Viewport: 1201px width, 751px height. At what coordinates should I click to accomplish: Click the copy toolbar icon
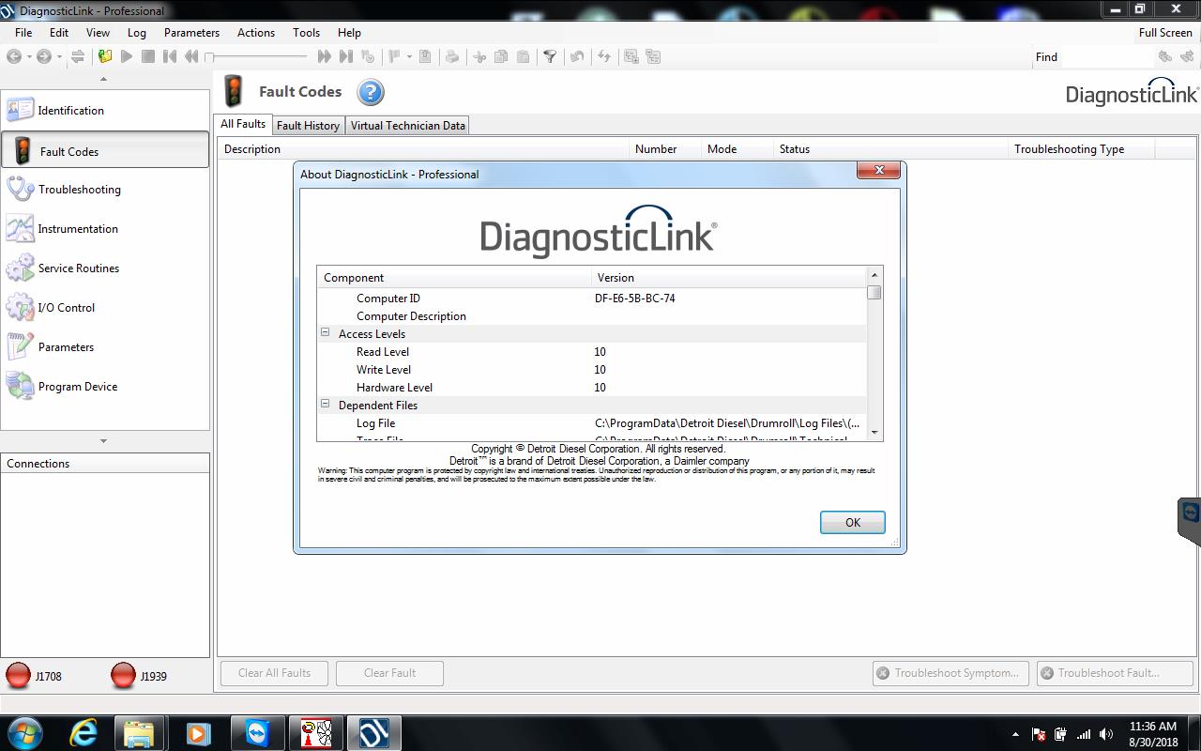click(x=501, y=56)
